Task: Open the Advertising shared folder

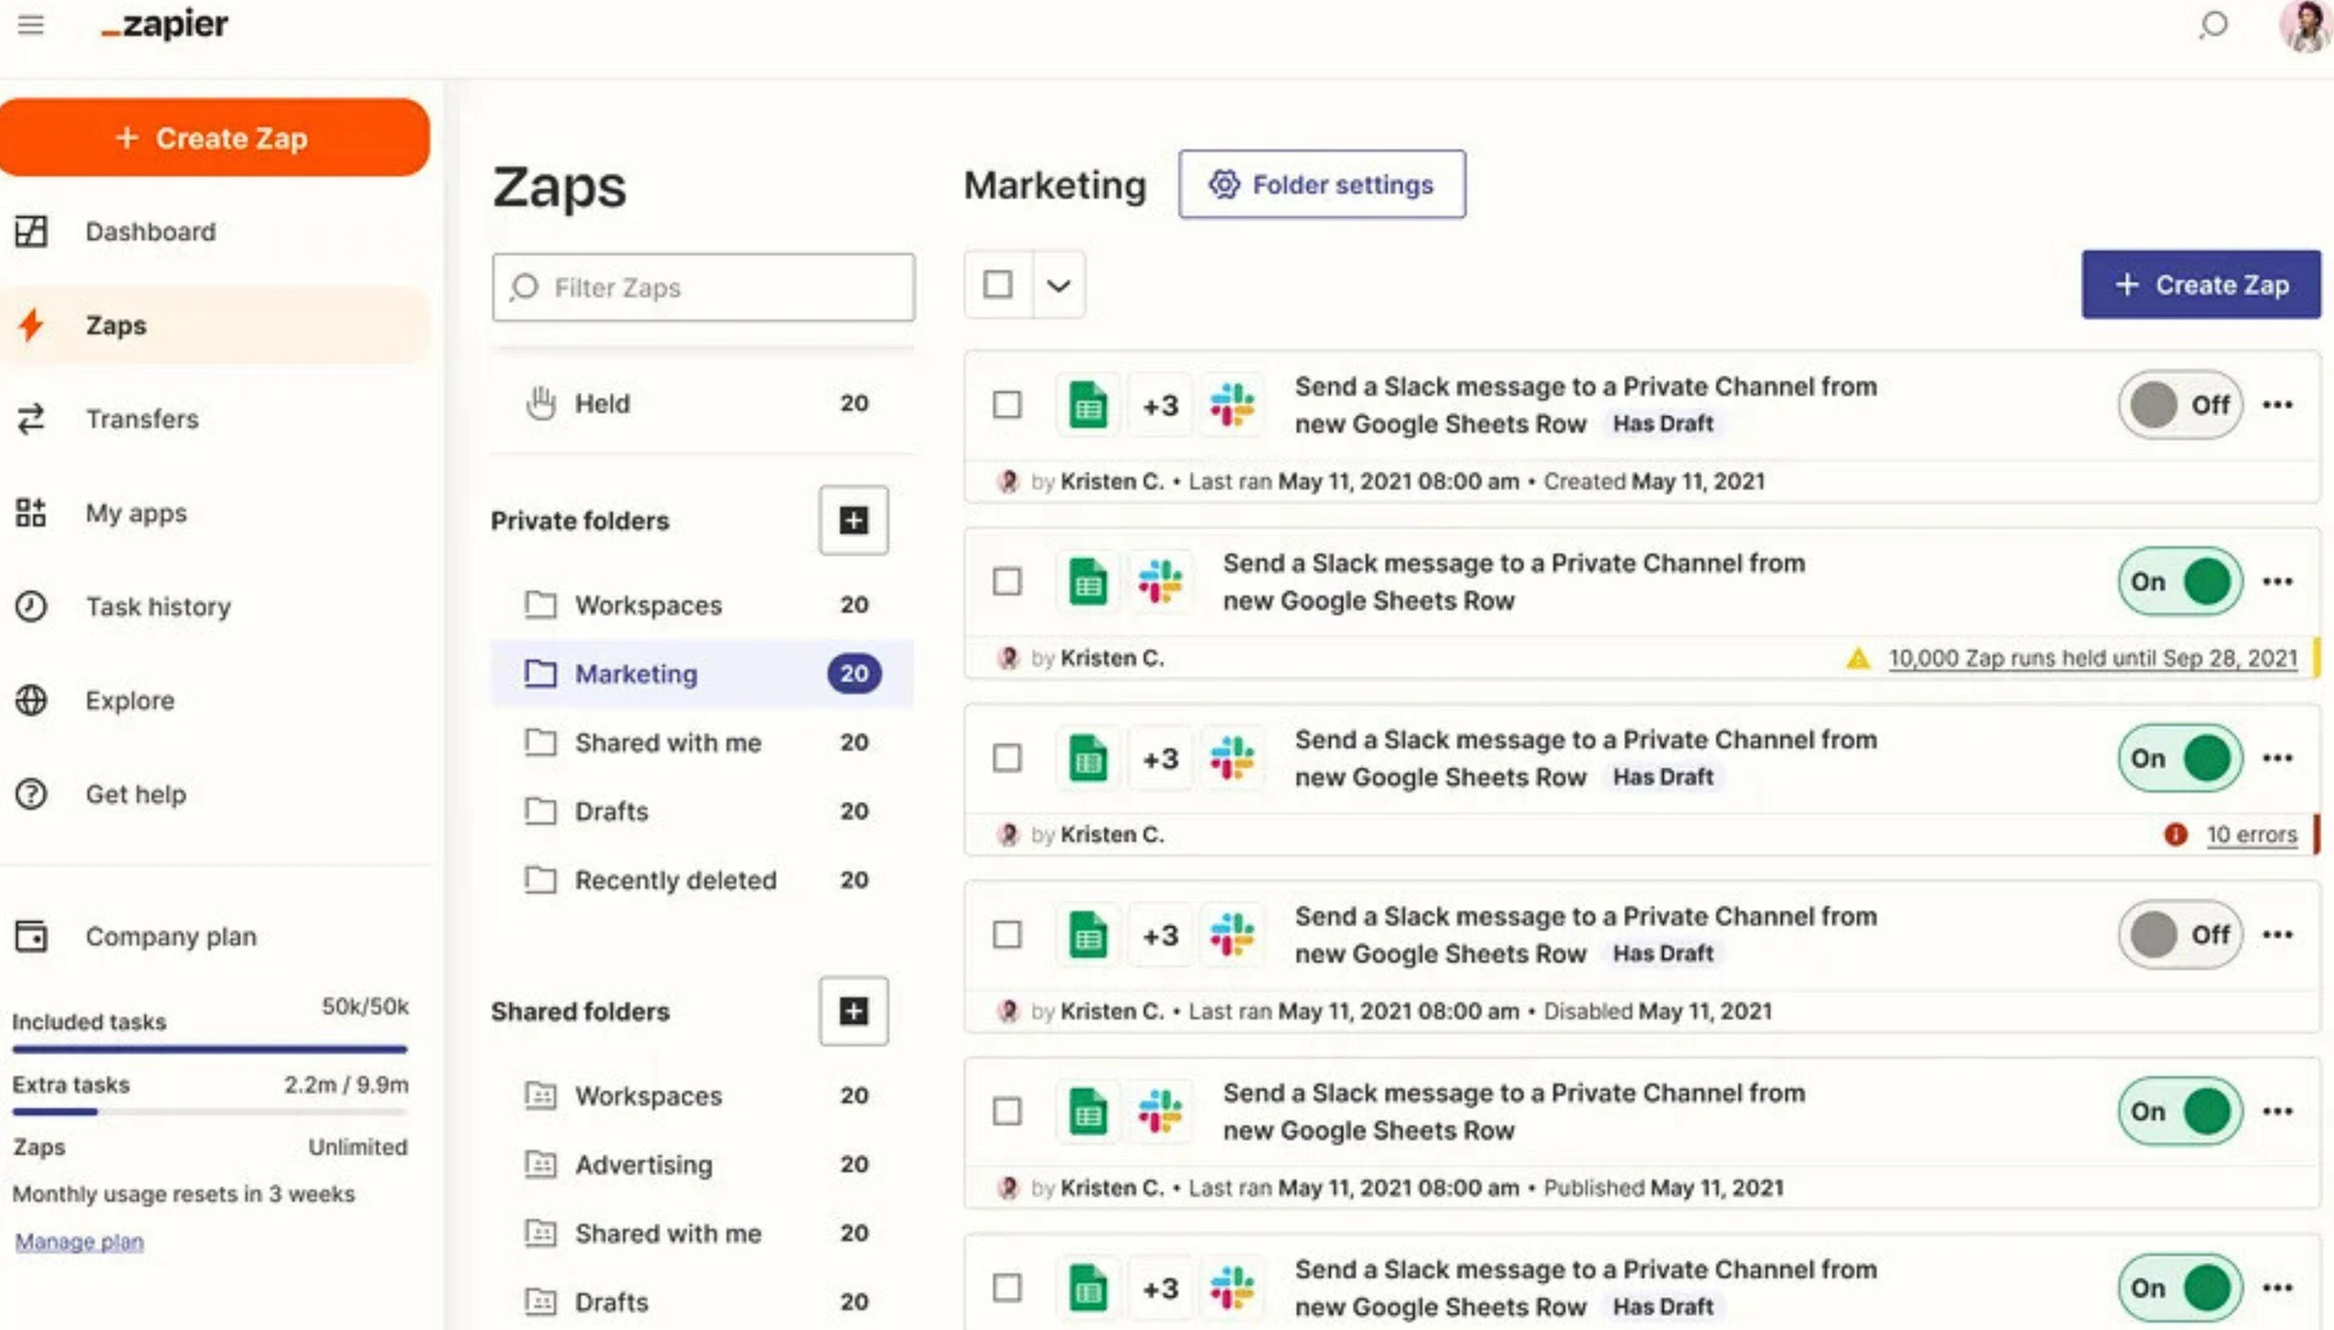Action: [x=643, y=1165]
